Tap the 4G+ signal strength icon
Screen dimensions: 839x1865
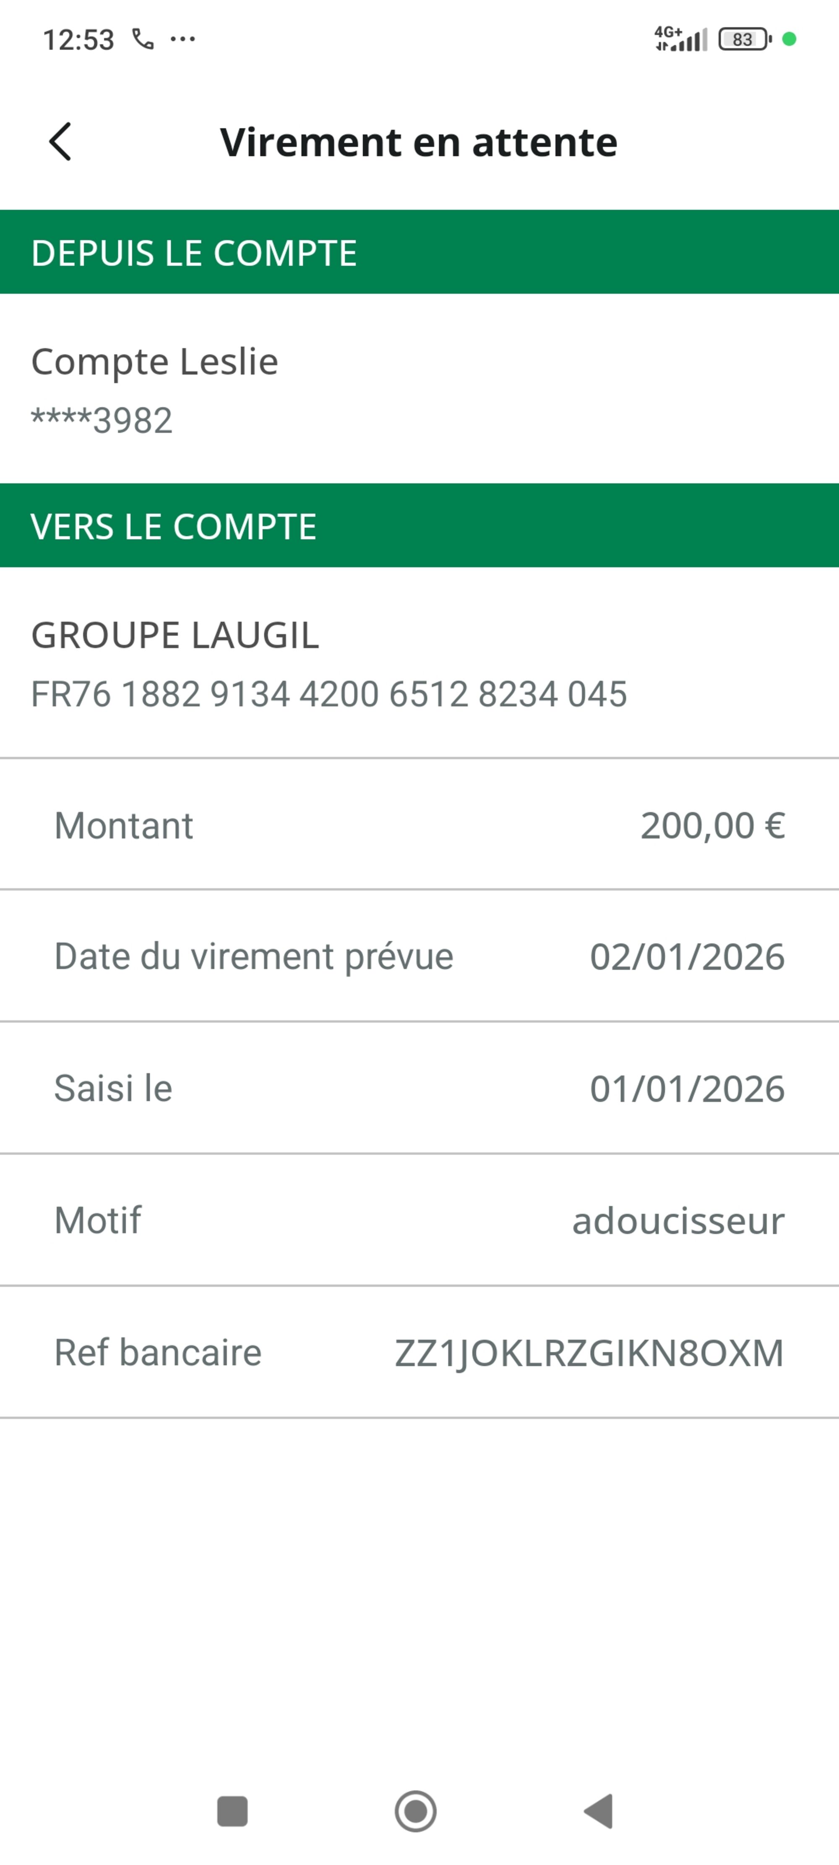(680, 39)
